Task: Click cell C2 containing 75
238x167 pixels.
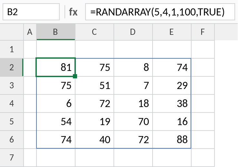Action: point(94,67)
